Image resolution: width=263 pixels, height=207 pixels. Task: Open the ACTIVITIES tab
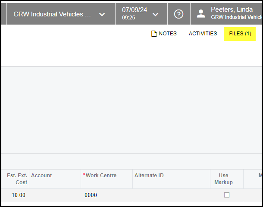tap(203, 34)
